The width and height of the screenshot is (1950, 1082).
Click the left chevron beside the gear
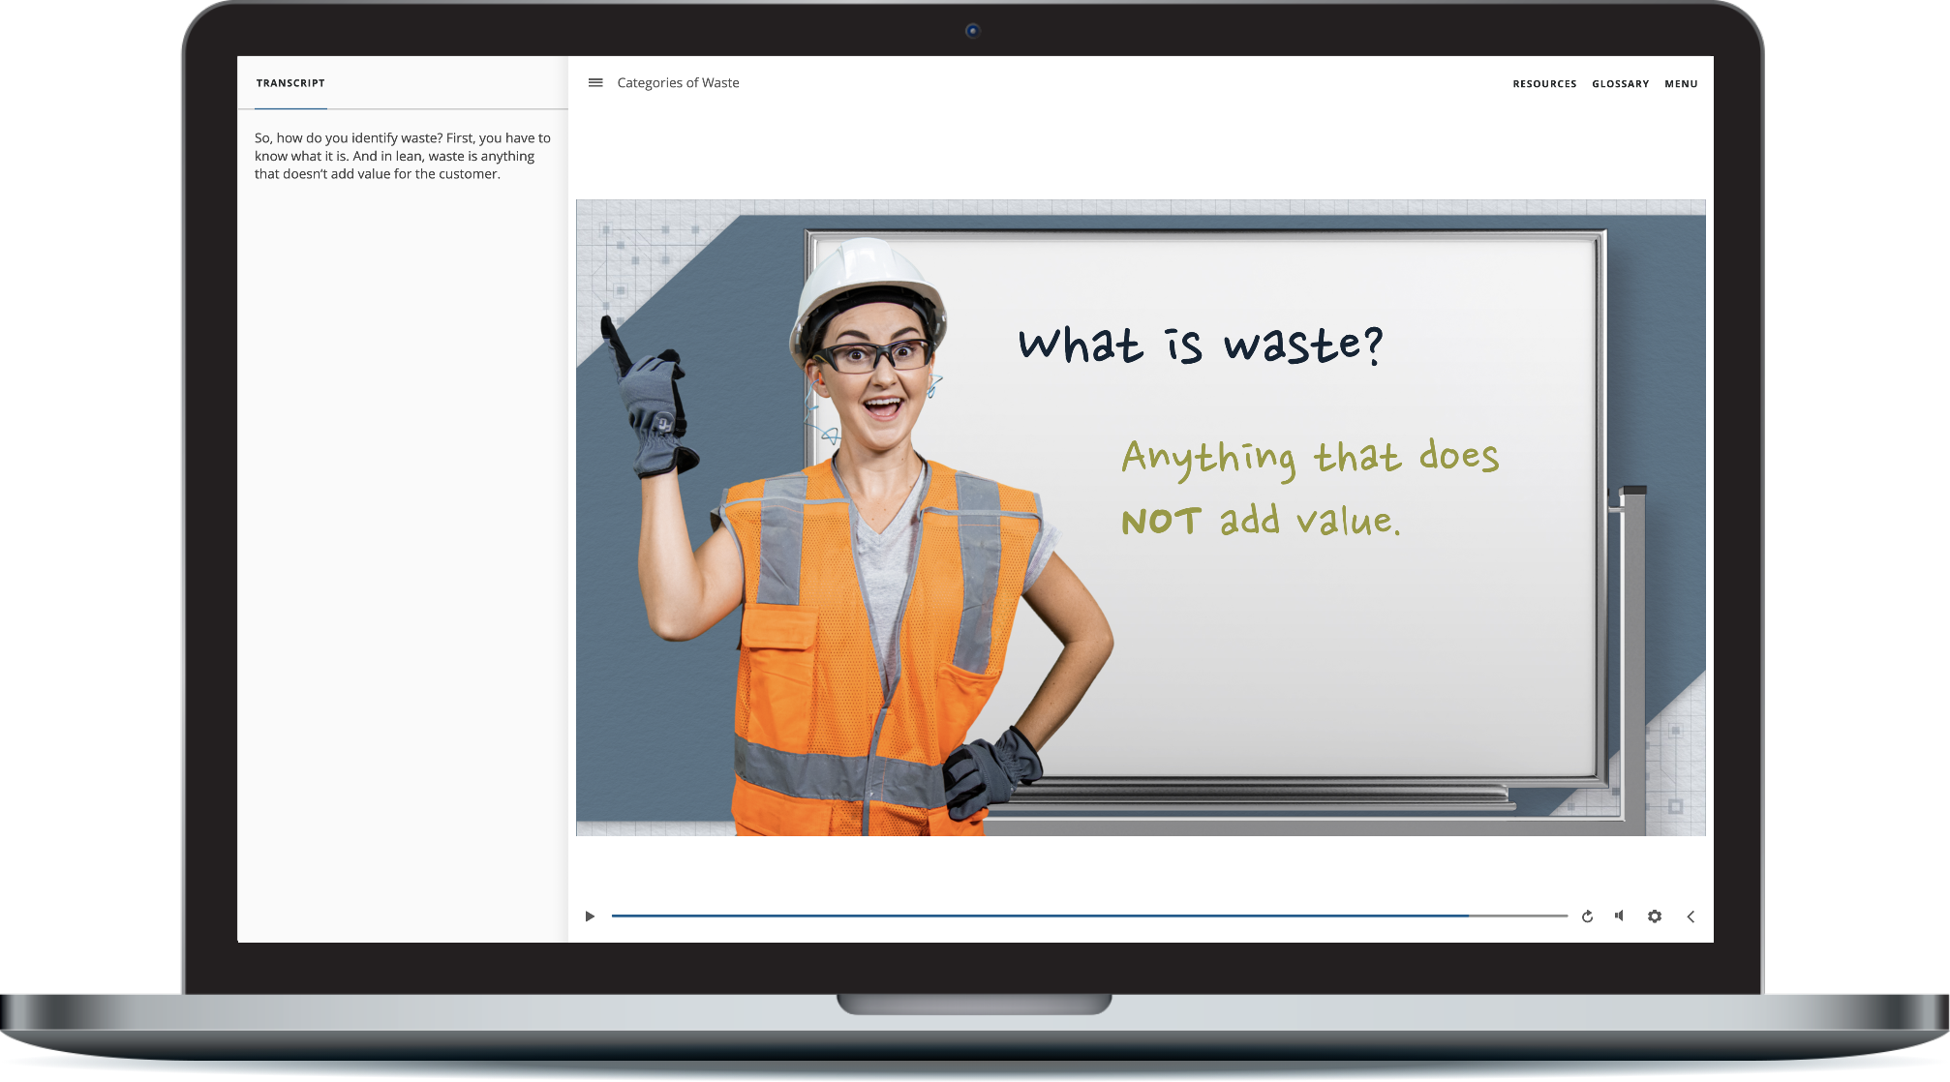click(1691, 917)
